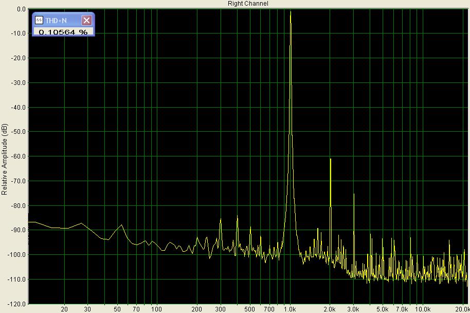Click the 700 Hz frequency label
The height and width of the screenshot is (313, 470).
point(269,309)
